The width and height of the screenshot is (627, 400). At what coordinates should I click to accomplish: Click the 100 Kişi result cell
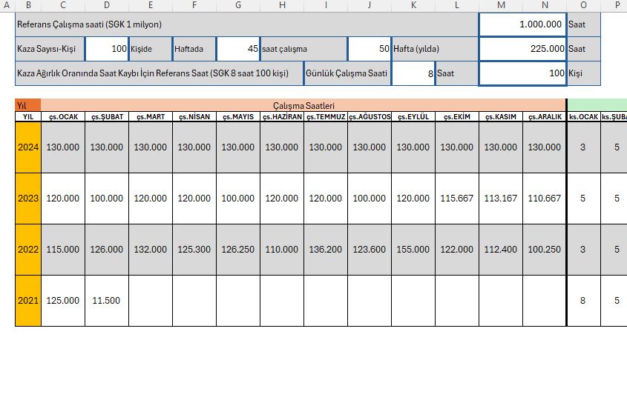pos(522,73)
